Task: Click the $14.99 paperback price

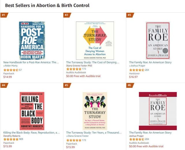Action: (x=8, y=77)
